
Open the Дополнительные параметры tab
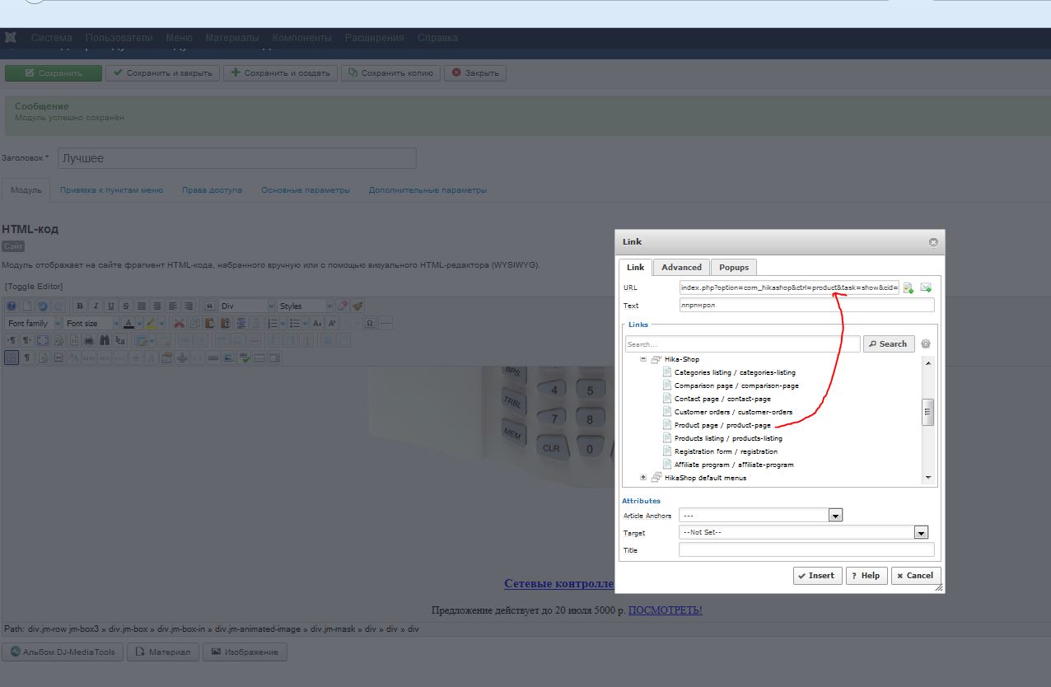click(x=427, y=189)
